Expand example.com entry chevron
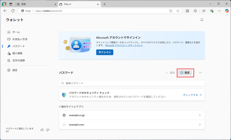231x140 pixels. 200,124
